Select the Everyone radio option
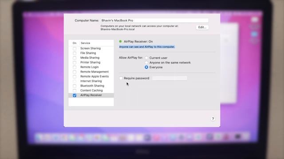284x159 pixels. 146,67
